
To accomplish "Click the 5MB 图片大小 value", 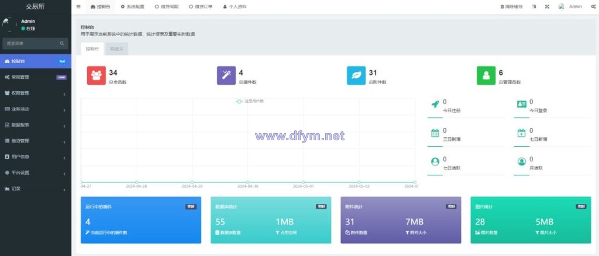I will 545,222.
